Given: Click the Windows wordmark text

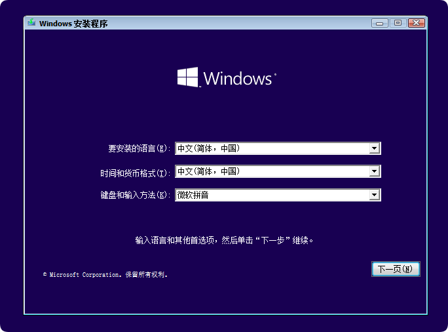Looking at the screenshot, I should (x=238, y=79).
